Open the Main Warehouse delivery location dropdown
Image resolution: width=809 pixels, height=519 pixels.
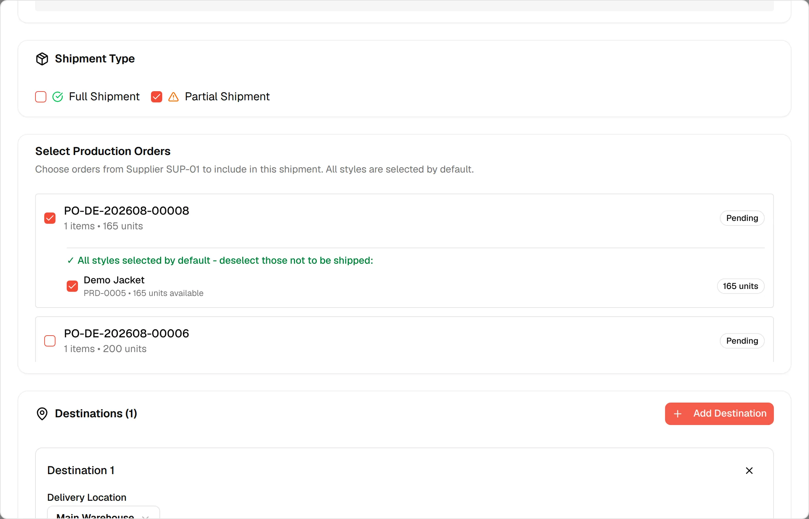pos(104,513)
